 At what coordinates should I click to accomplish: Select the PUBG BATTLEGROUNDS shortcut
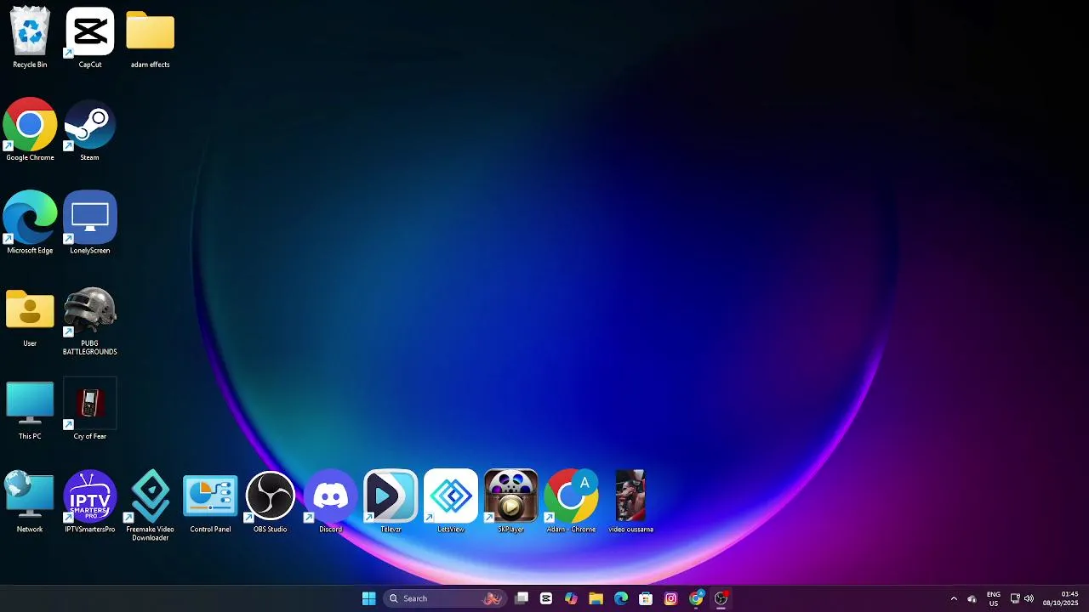[90, 320]
